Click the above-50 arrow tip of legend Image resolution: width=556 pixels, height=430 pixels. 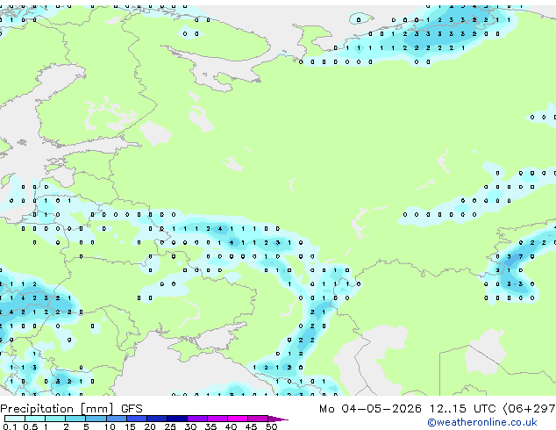278,419
